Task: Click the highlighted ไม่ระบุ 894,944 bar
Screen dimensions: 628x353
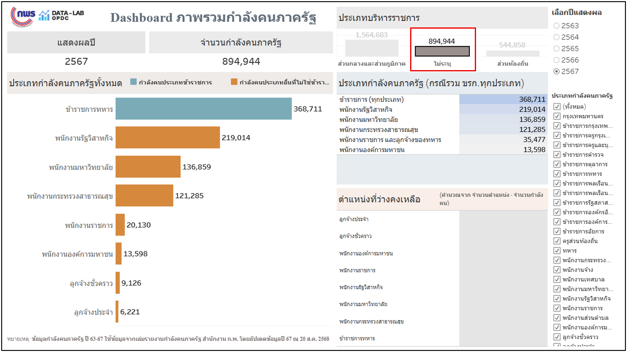Action: [442, 52]
